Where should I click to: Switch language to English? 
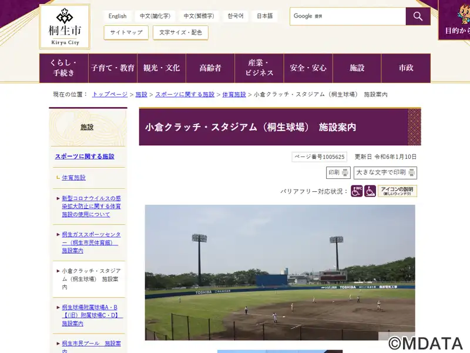[x=117, y=16]
